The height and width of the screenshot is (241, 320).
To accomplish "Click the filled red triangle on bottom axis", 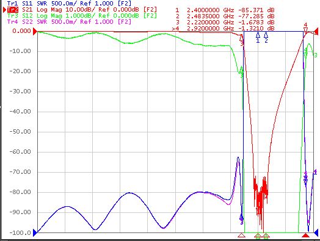I will (305, 236).
